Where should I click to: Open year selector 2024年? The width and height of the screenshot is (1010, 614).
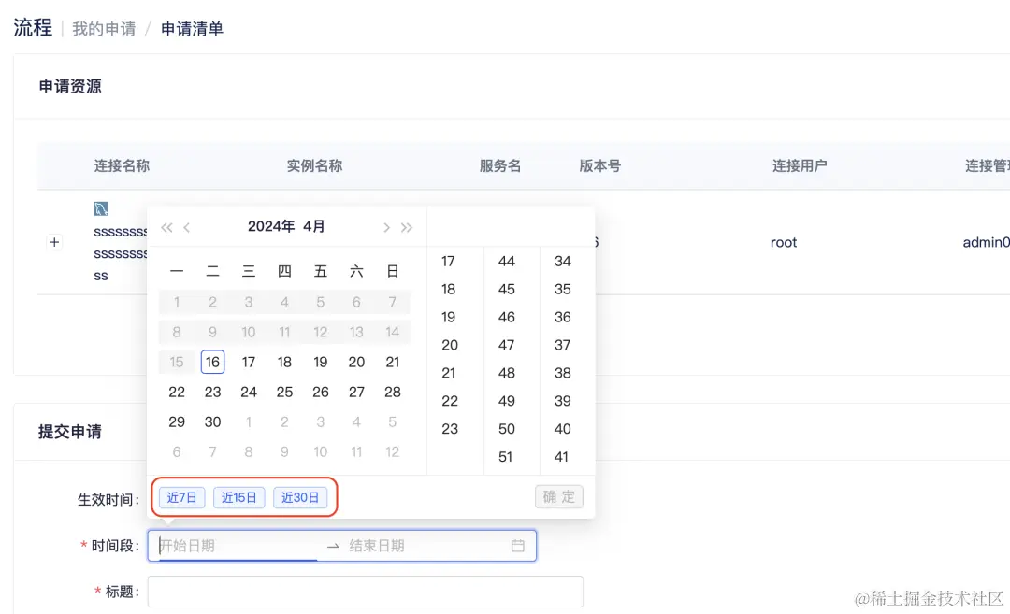271,226
